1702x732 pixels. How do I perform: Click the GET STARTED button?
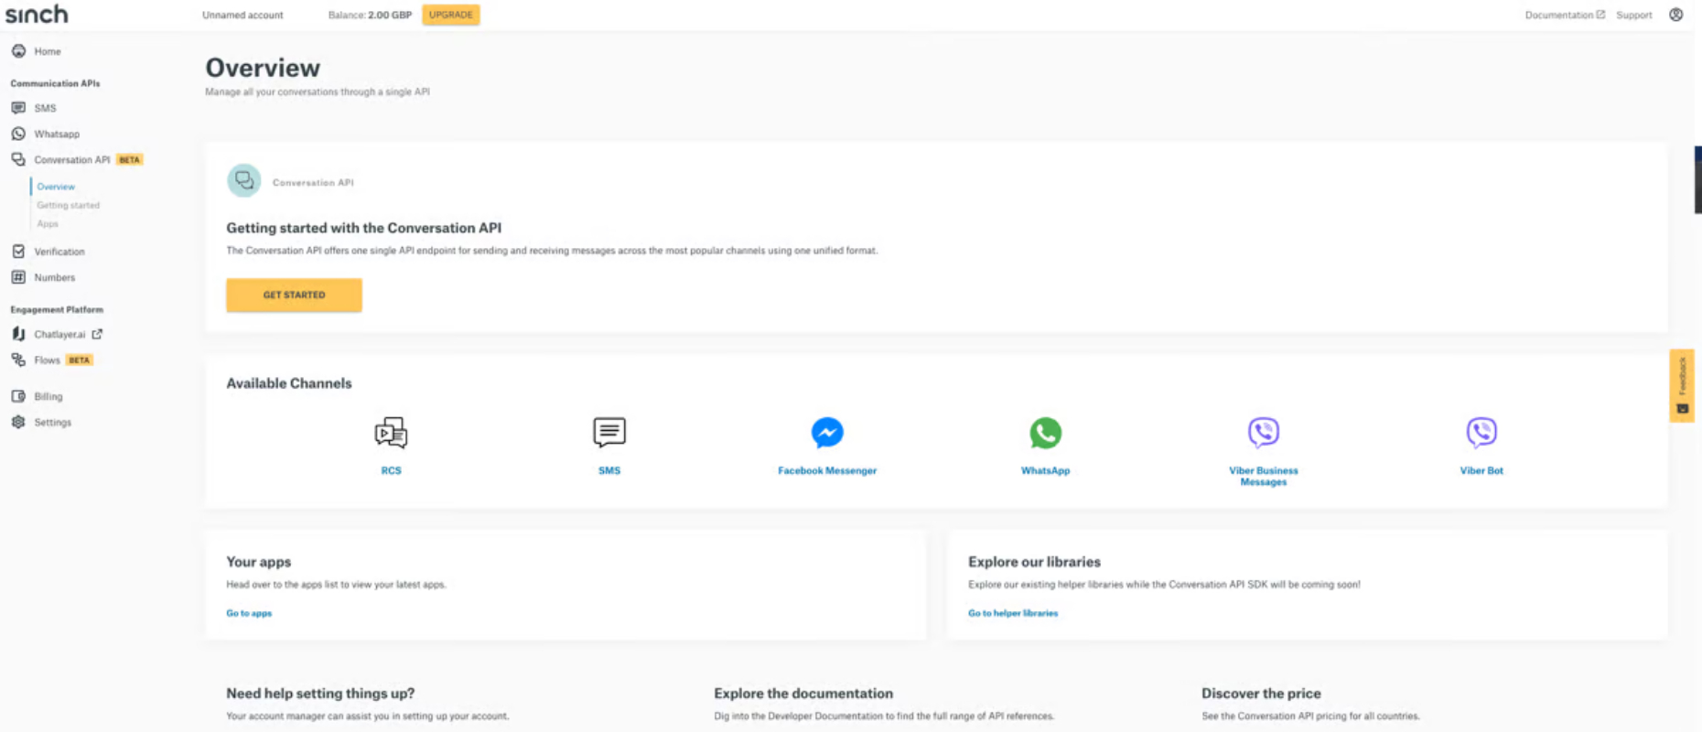tap(294, 295)
